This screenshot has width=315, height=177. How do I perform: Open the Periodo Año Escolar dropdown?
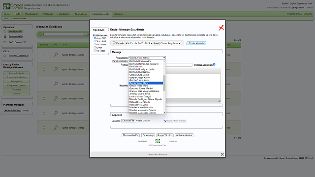pyautogui.click(x=139, y=43)
